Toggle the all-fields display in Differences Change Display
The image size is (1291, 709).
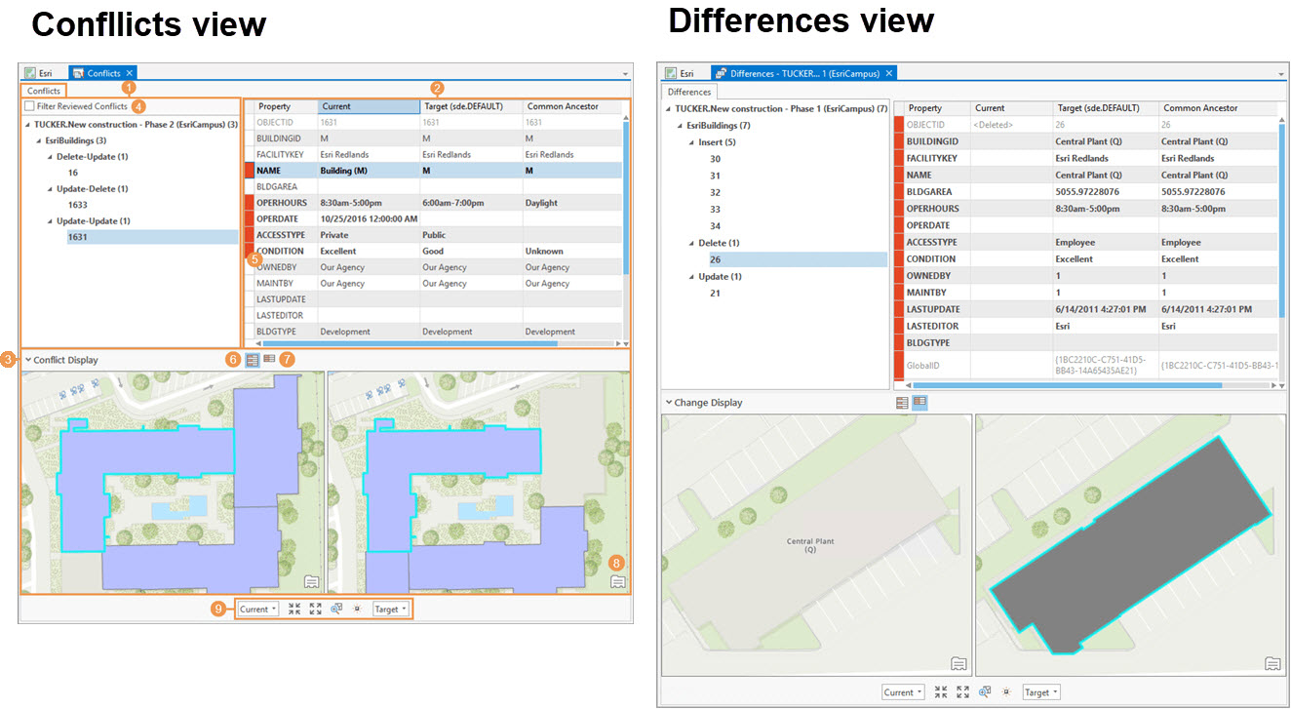coord(902,402)
